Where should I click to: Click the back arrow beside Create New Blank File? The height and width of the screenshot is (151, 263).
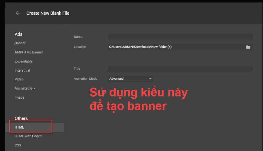pyautogui.click(x=17, y=13)
